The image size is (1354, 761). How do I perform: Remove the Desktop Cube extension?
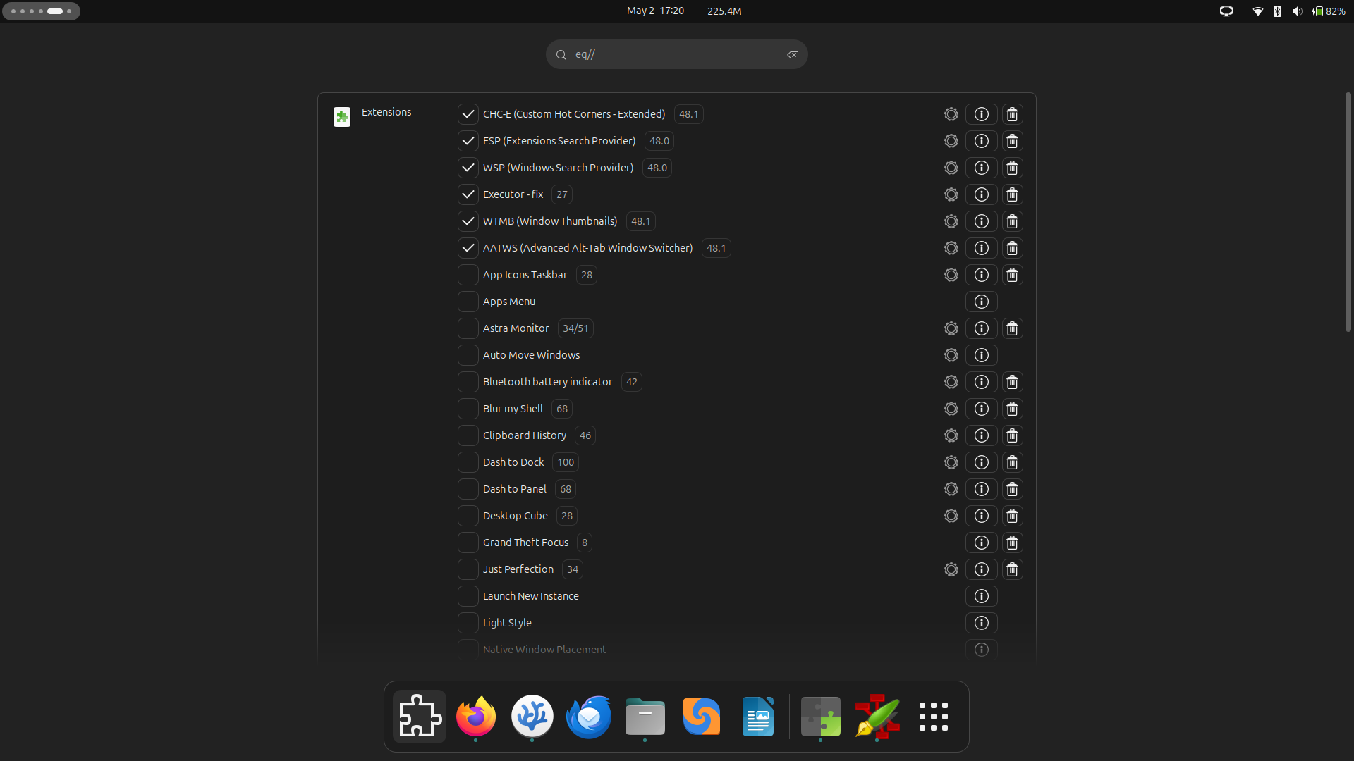(1012, 516)
